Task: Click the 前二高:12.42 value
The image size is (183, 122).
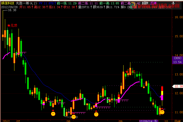Action: [x=130, y=3]
